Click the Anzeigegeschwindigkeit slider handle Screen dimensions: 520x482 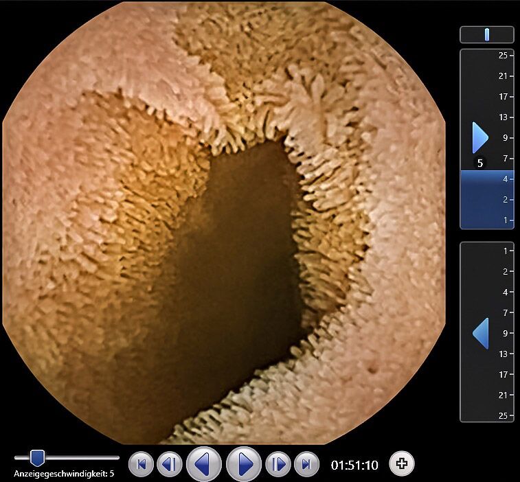tap(38, 458)
